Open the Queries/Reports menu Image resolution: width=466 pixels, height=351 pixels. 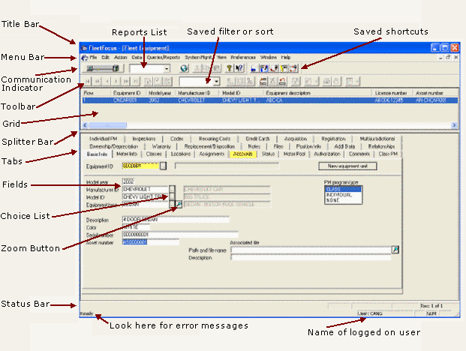163,57
